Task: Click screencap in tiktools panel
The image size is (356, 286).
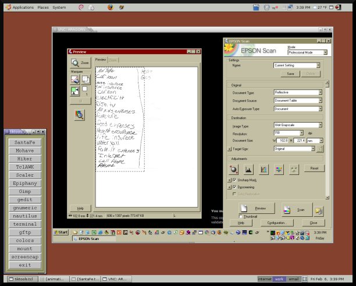Action: tap(25, 257)
